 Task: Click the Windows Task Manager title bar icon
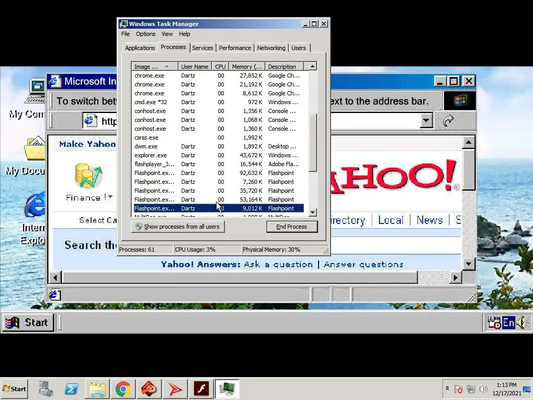tap(124, 24)
